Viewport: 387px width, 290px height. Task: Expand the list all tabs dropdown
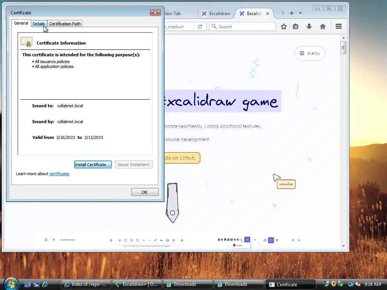300,13
